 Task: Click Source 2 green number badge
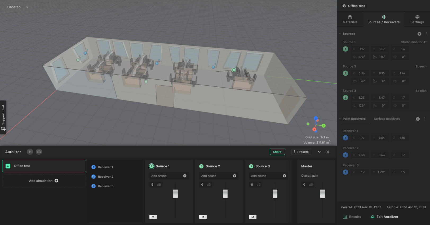(x=345, y=73)
